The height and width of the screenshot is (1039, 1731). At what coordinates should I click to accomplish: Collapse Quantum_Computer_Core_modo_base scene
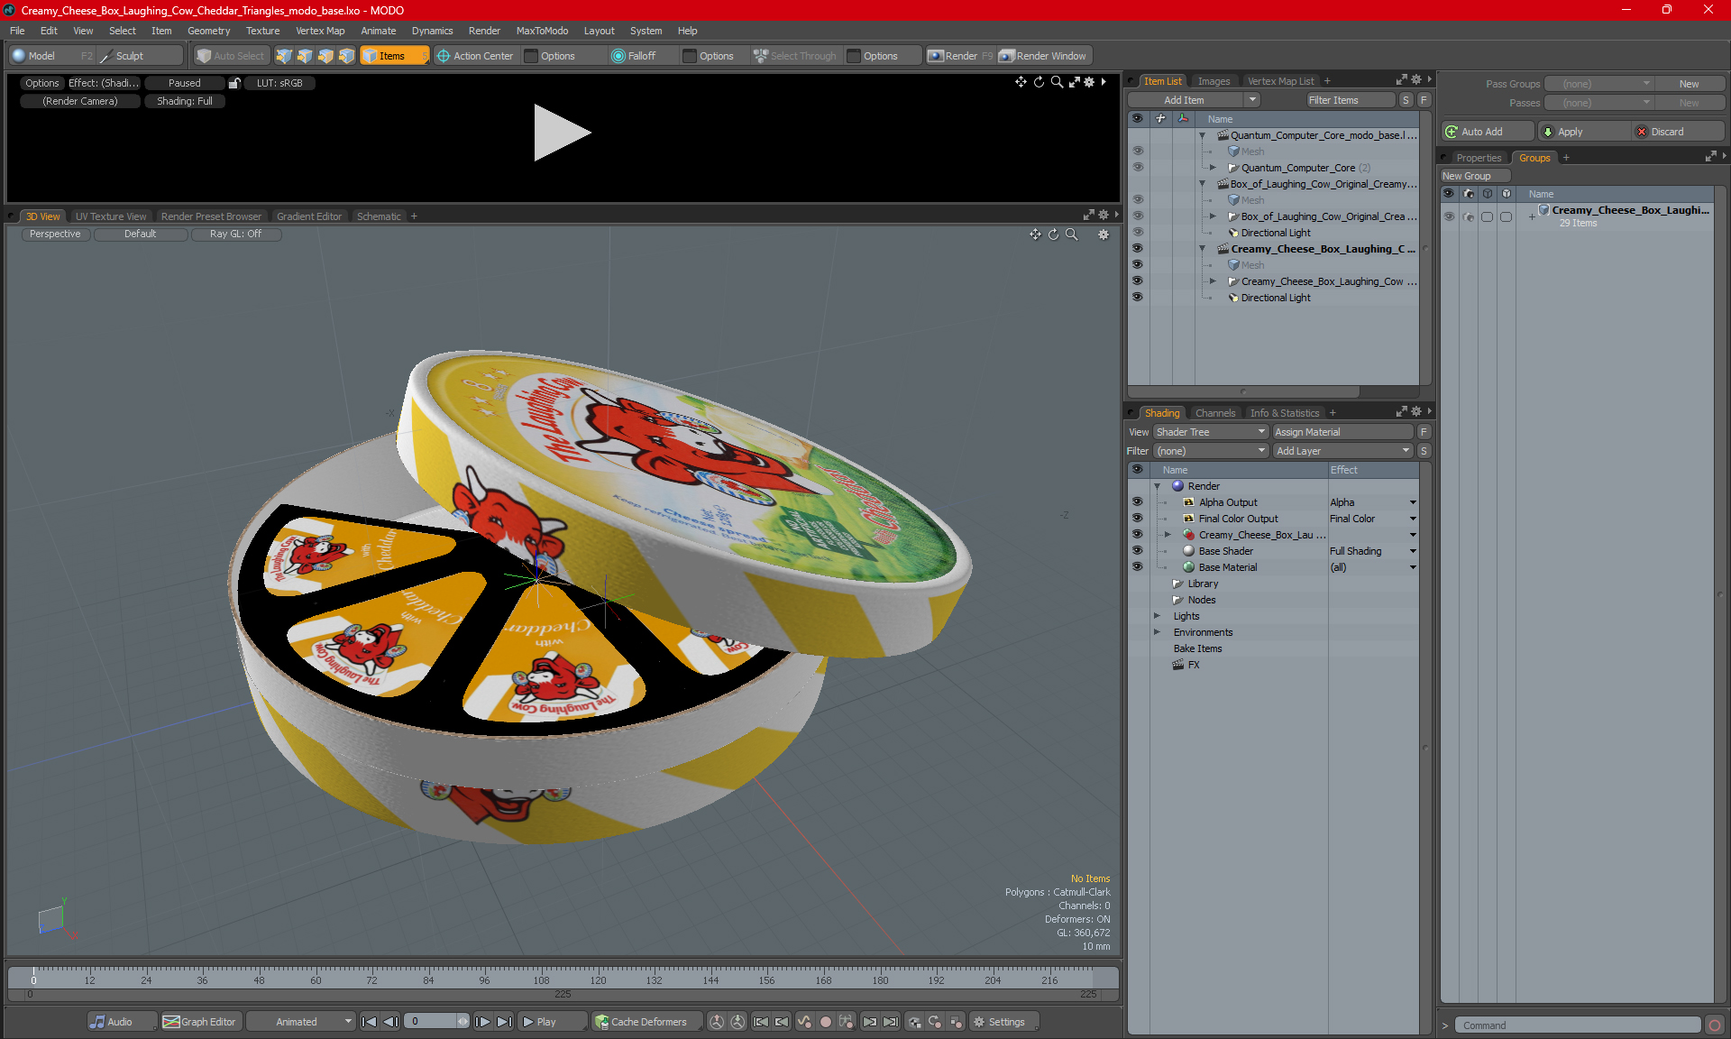(x=1202, y=135)
